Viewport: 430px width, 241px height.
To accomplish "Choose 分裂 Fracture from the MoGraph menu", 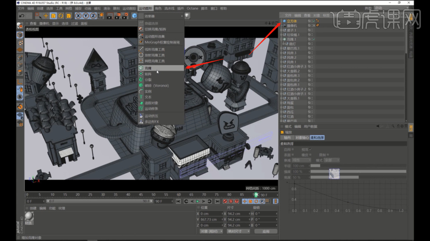I will [x=161, y=80].
